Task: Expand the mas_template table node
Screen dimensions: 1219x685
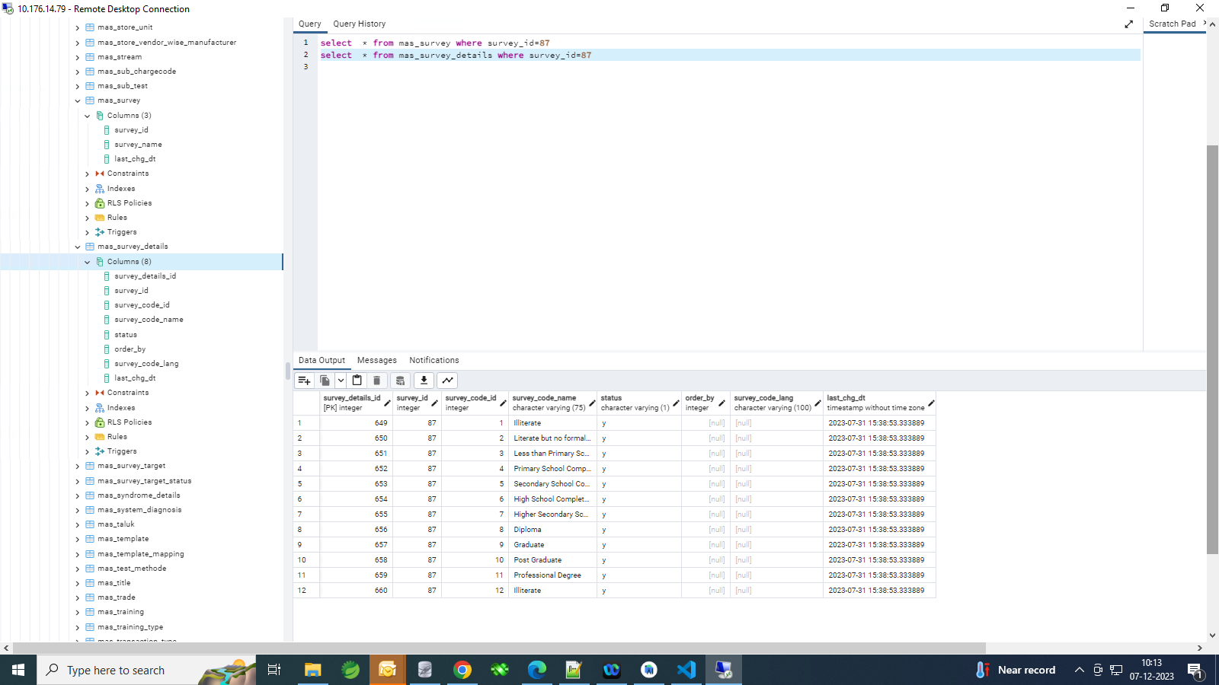Action: pyautogui.click(x=78, y=540)
